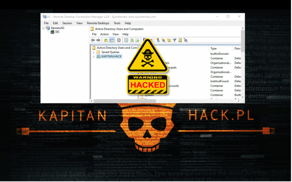This screenshot has width=292, height=182.
Task: Click the lostAndFound type cell
Action: pos(219,81)
